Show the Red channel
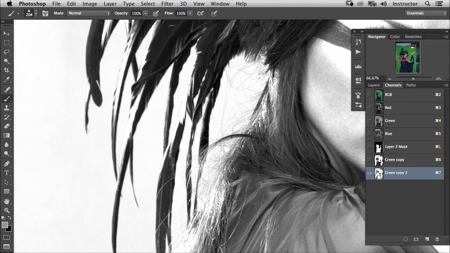Viewport: 450px width, 253px height. (x=370, y=108)
